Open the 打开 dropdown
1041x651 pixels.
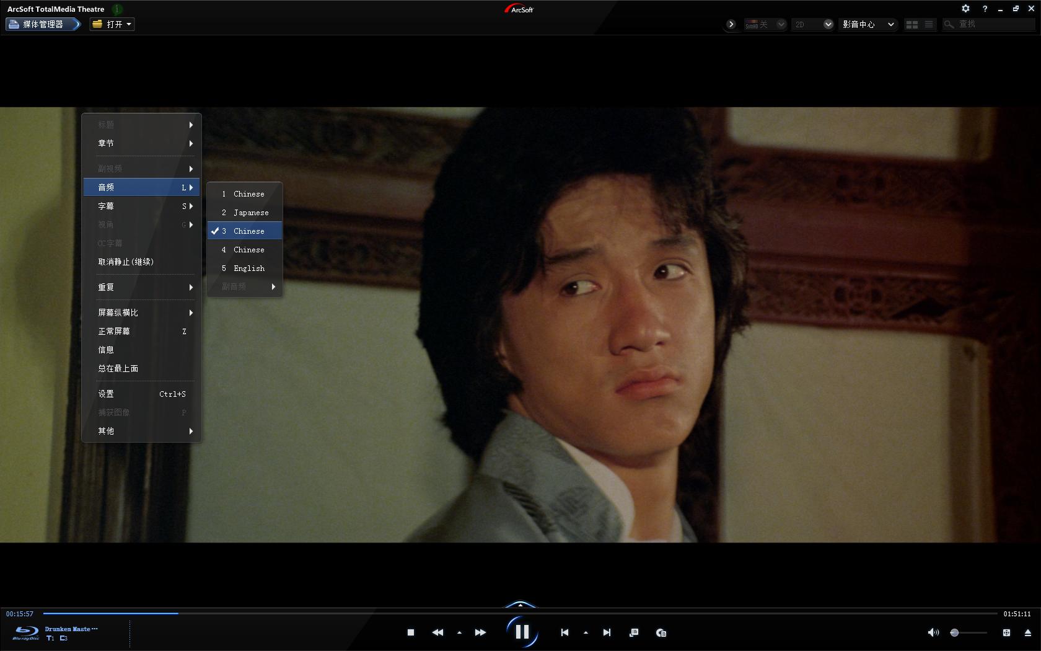pyautogui.click(x=112, y=24)
